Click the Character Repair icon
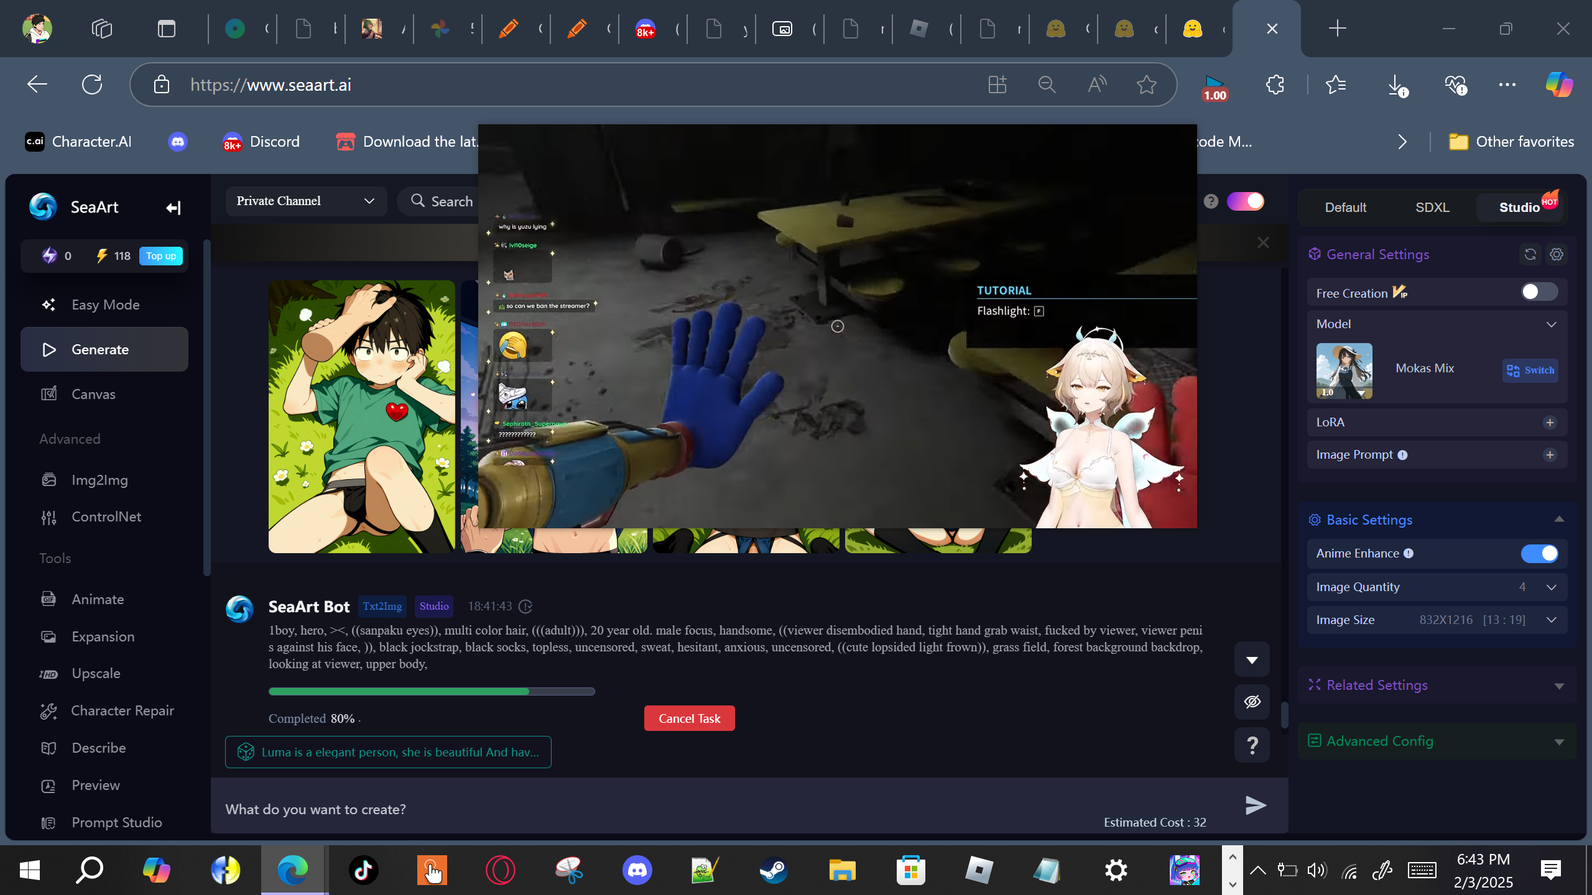This screenshot has height=895, width=1592. 49,711
